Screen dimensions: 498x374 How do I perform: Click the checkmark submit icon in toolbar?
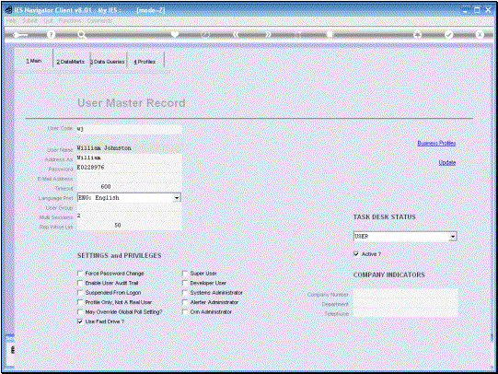tap(448, 35)
